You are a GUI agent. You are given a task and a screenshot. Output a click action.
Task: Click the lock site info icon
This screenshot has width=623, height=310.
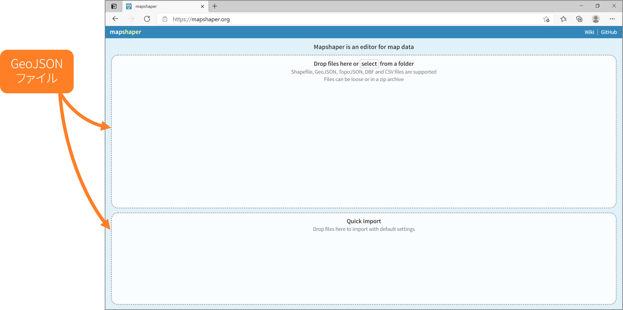(x=165, y=19)
